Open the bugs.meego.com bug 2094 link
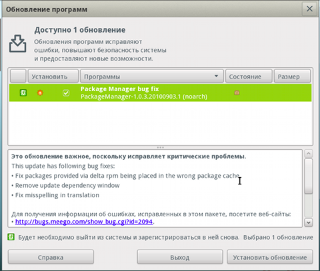Image resolution: width=320 pixels, height=271 pixels. [84, 222]
